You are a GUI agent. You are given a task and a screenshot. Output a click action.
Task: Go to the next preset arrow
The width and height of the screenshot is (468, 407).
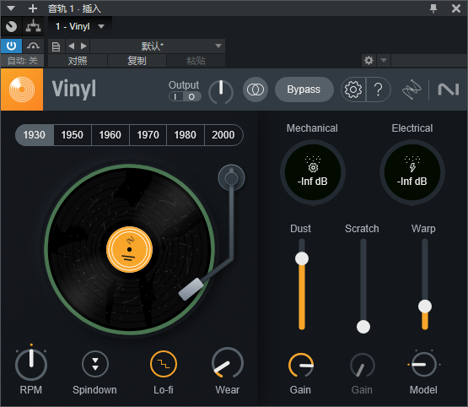tap(83, 46)
